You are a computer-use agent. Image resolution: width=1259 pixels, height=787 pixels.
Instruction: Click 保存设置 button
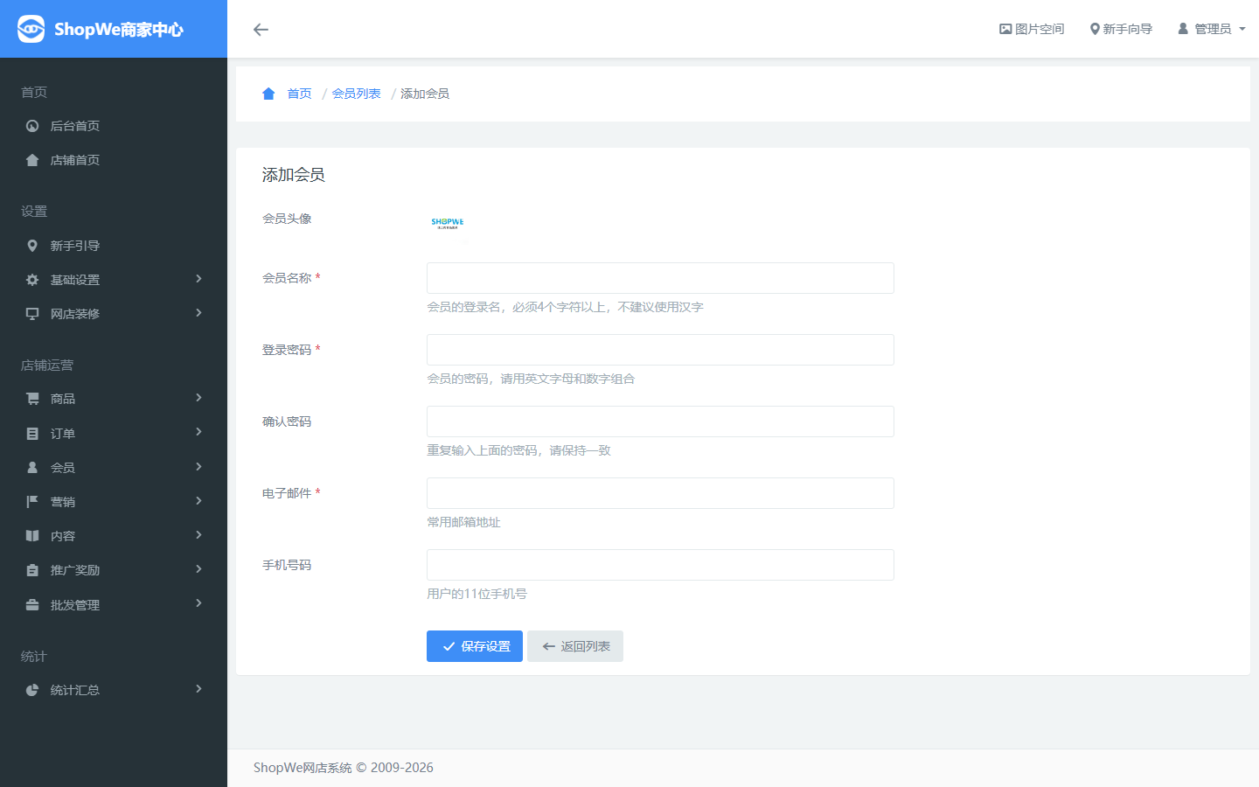[475, 646]
